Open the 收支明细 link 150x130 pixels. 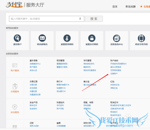[x=33, y=88]
